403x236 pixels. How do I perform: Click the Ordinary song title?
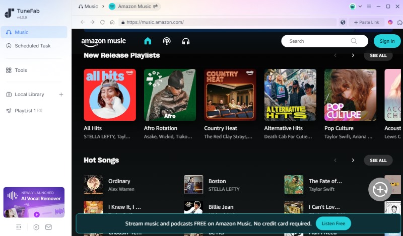tap(119, 181)
